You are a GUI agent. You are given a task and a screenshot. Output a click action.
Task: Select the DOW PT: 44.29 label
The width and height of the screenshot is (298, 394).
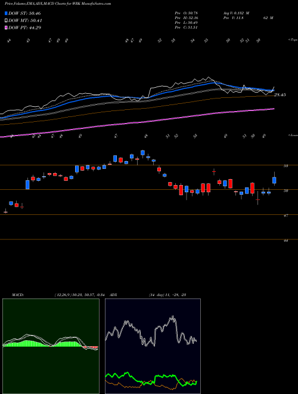coord(25,27)
